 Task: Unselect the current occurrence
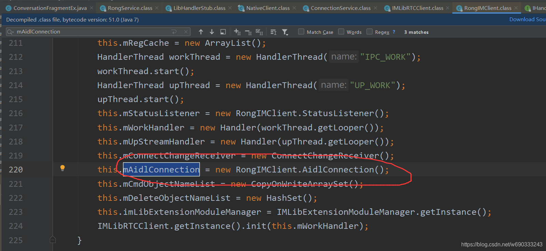click(248, 32)
